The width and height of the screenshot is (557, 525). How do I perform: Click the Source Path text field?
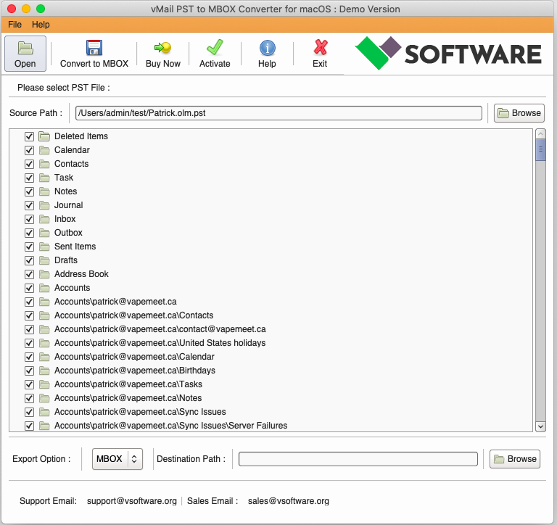[278, 113]
